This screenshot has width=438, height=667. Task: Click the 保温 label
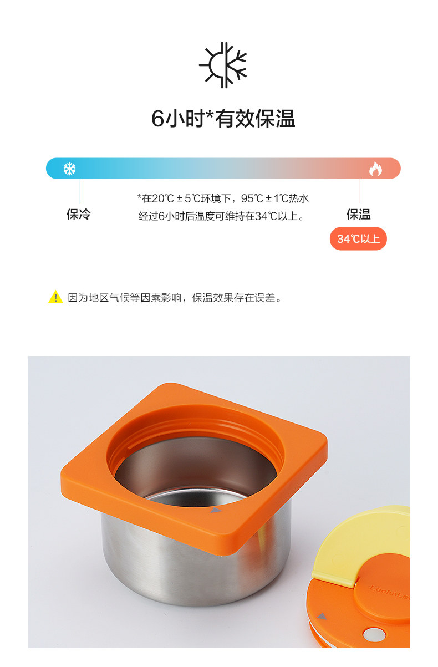coord(359,215)
